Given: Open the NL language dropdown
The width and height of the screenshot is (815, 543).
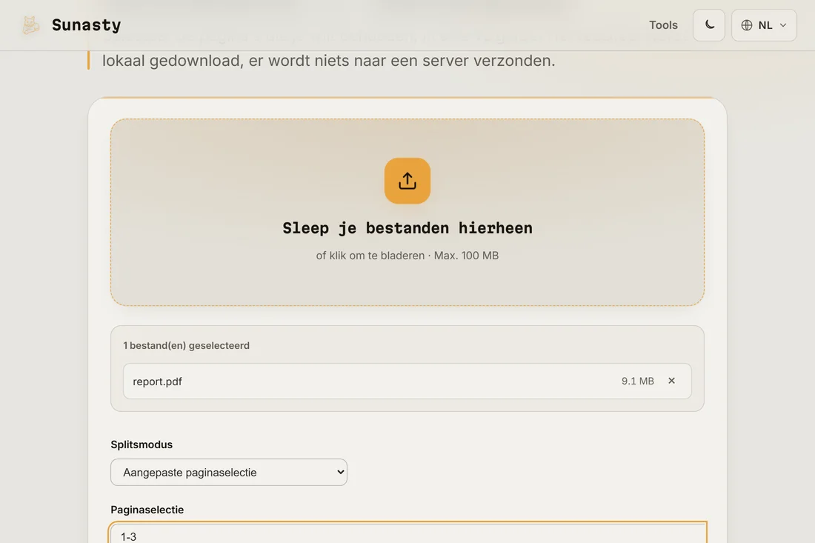Looking at the screenshot, I should (764, 25).
